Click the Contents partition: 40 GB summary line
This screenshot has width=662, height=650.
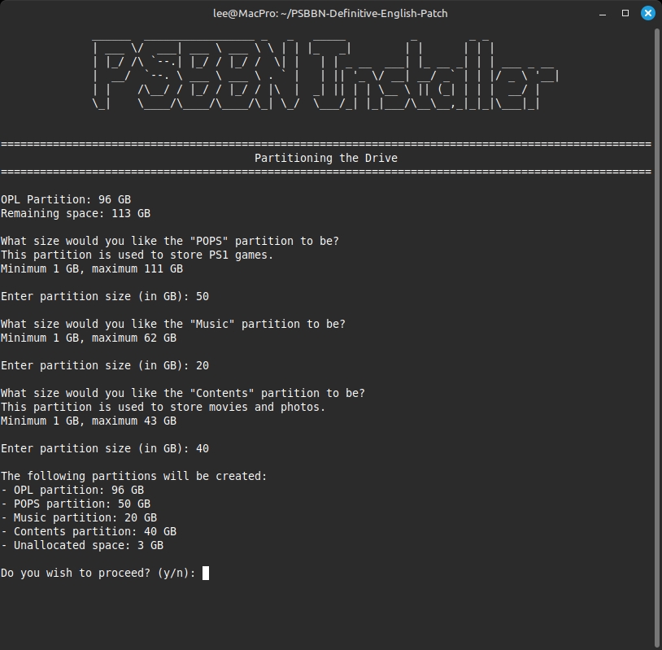(x=89, y=531)
